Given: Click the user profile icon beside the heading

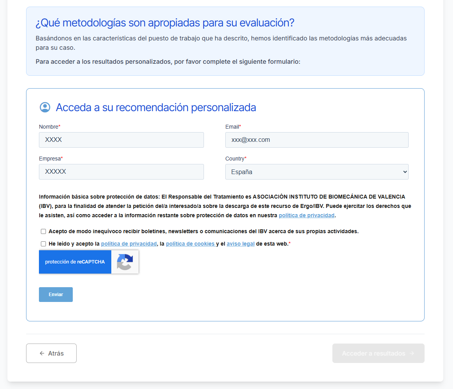Looking at the screenshot, I should (45, 107).
